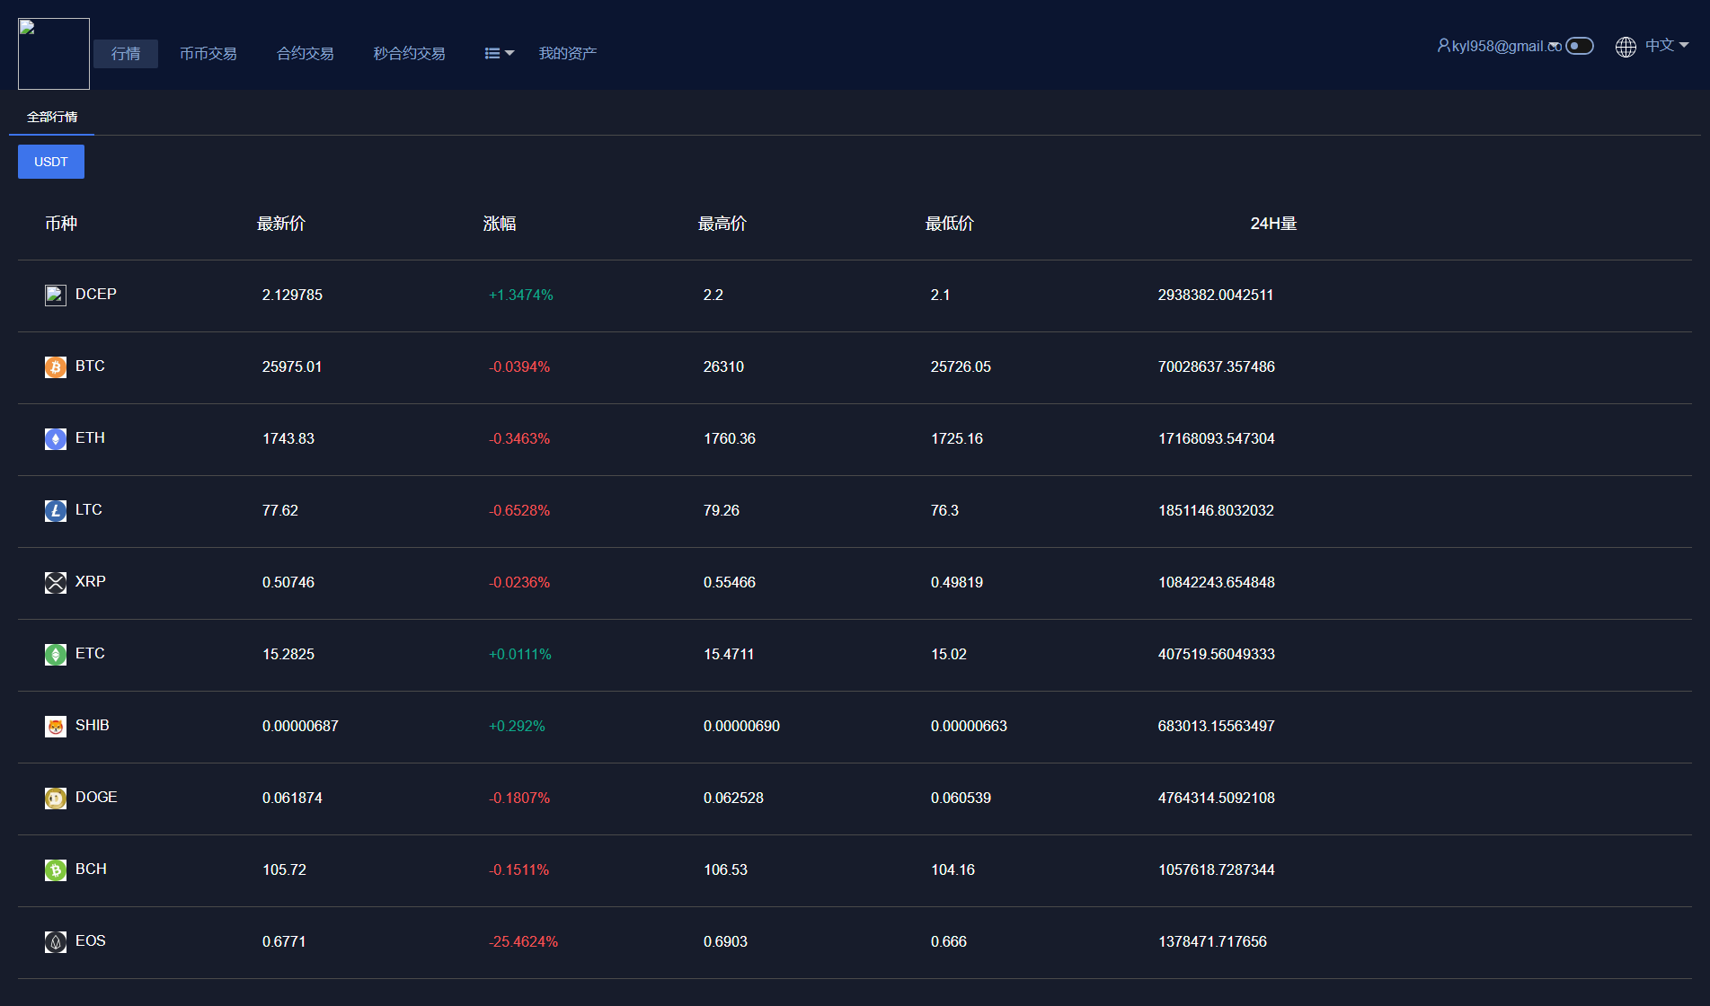Click the EOS coin icon
The width and height of the screenshot is (1710, 1006).
[56, 942]
